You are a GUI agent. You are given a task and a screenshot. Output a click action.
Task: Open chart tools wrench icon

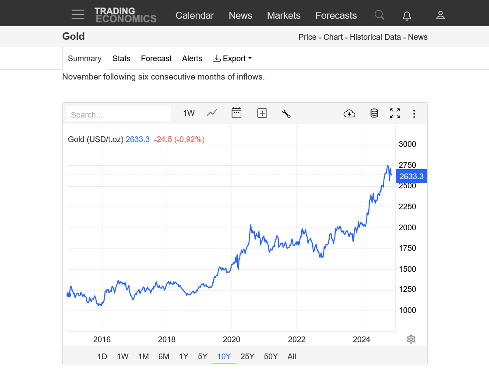pyautogui.click(x=286, y=114)
